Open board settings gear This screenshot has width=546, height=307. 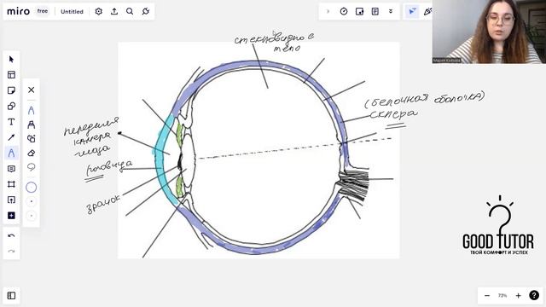99,11
